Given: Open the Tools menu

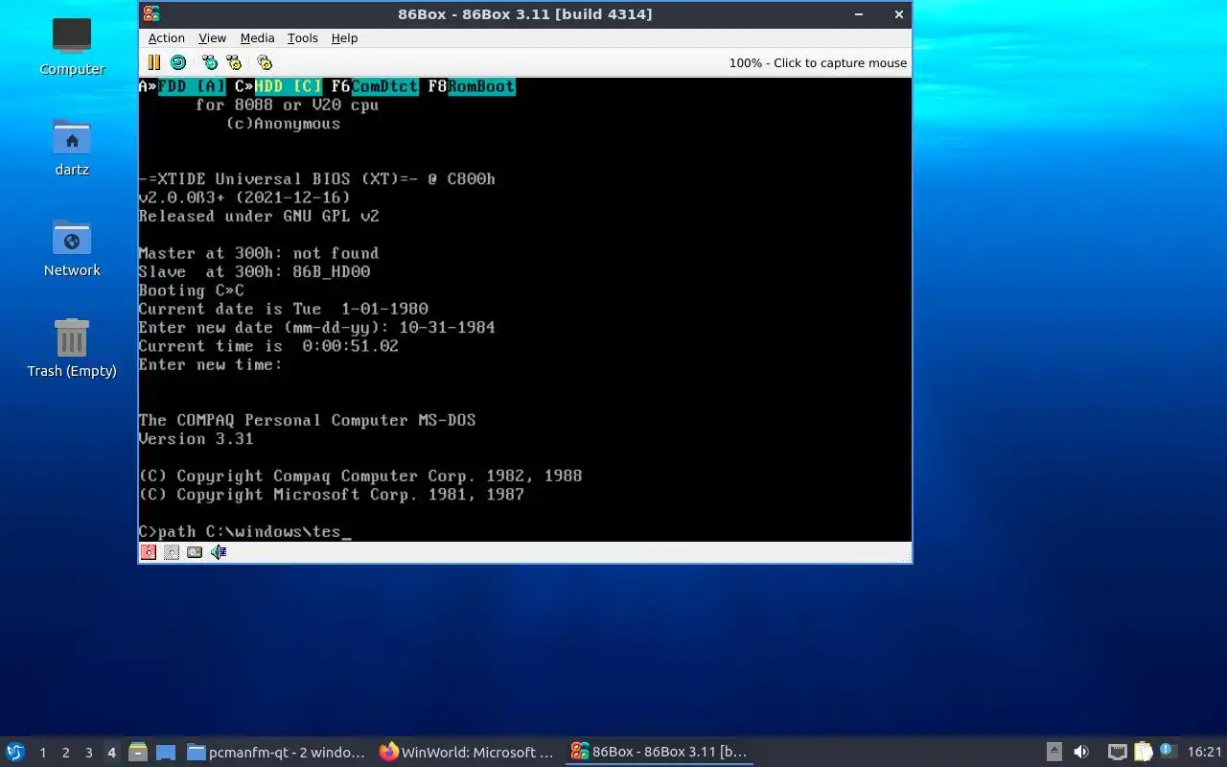Looking at the screenshot, I should [302, 38].
